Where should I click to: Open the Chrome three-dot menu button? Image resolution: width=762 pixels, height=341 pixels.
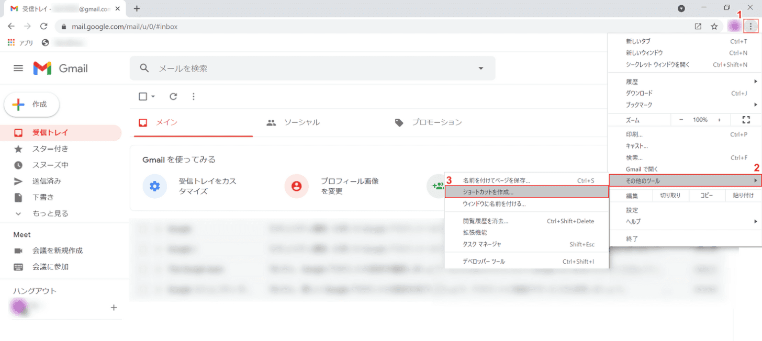point(750,26)
